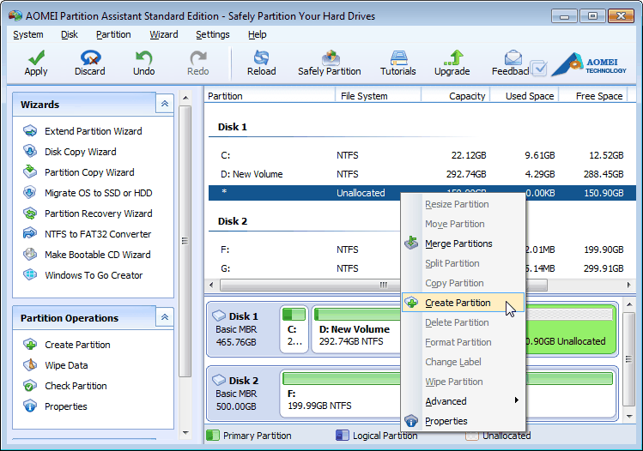
Task: Click the Disk 1 drive icon in disk map
Action: pos(219,316)
